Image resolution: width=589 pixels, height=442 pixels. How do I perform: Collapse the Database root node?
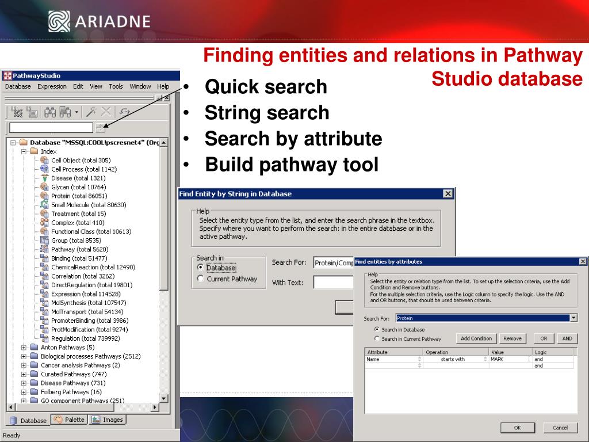[13, 143]
